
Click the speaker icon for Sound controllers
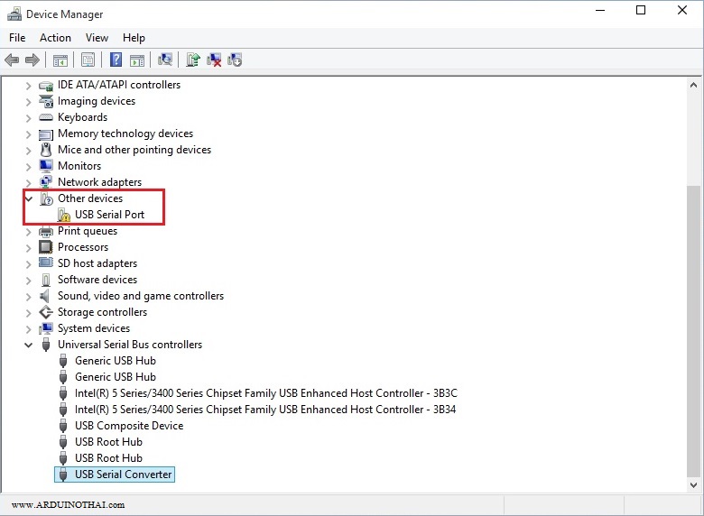(45, 296)
